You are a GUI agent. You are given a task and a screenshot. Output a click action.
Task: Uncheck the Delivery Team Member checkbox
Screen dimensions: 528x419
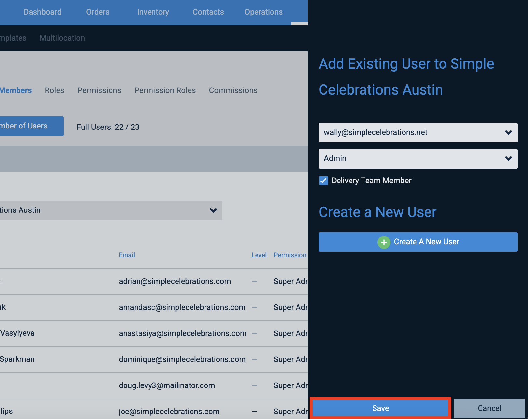[323, 181]
